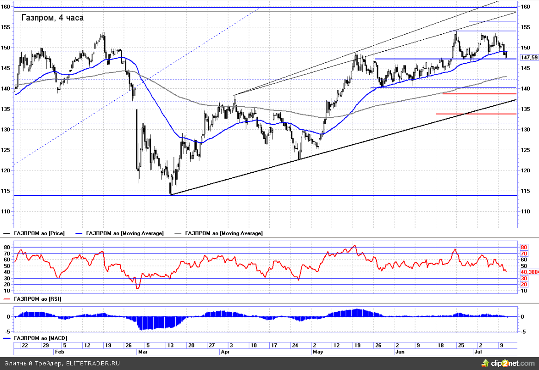Click the red 80 level on RSI scale
539x370 pixels.
tap(524, 247)
